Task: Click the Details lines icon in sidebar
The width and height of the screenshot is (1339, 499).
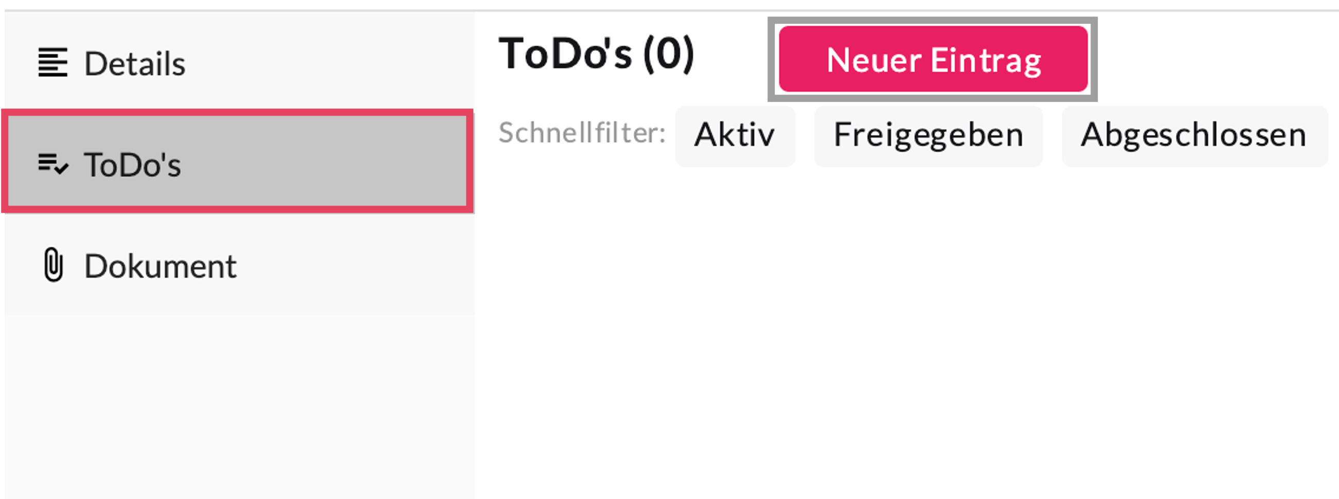Action: (52, 63)
